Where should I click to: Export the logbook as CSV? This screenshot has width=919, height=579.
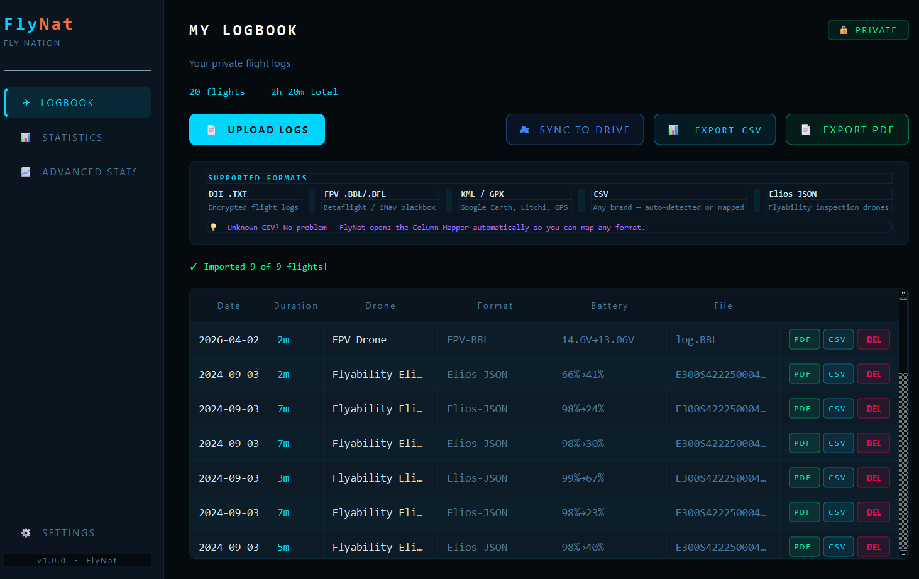(715, 130)
